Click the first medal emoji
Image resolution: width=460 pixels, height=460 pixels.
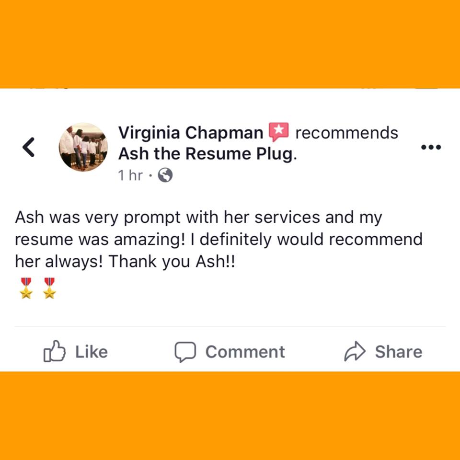coord(26,288)
